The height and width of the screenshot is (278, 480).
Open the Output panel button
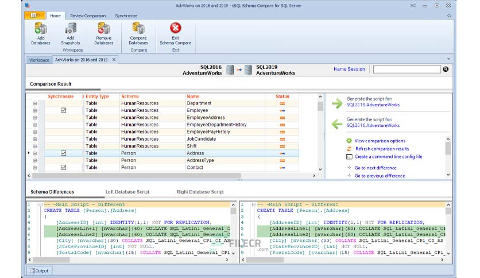point(39,271)
